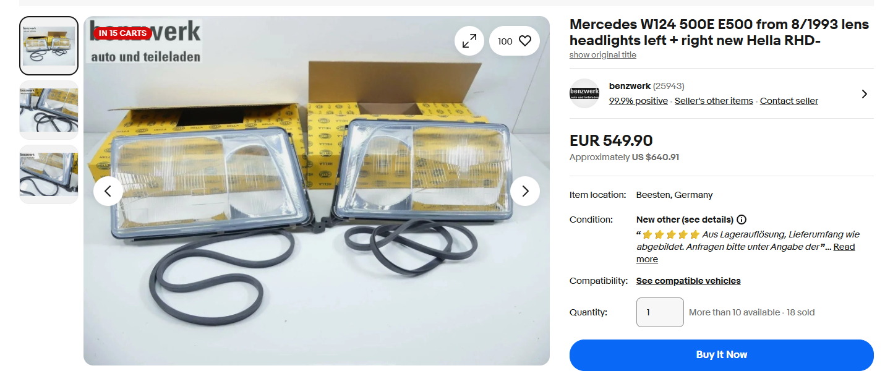Open the show original title link
Screen dimensions: 885x376
tap(602, 55)
